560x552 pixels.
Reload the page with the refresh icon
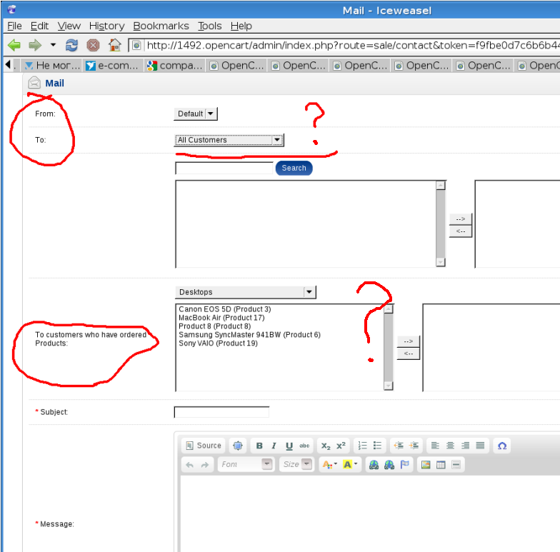tap(71, 46)
